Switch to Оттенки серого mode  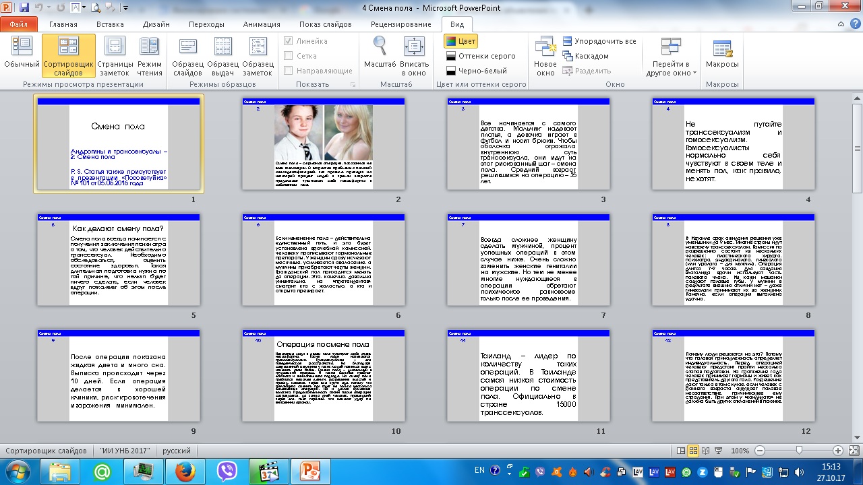pos(481,56)
